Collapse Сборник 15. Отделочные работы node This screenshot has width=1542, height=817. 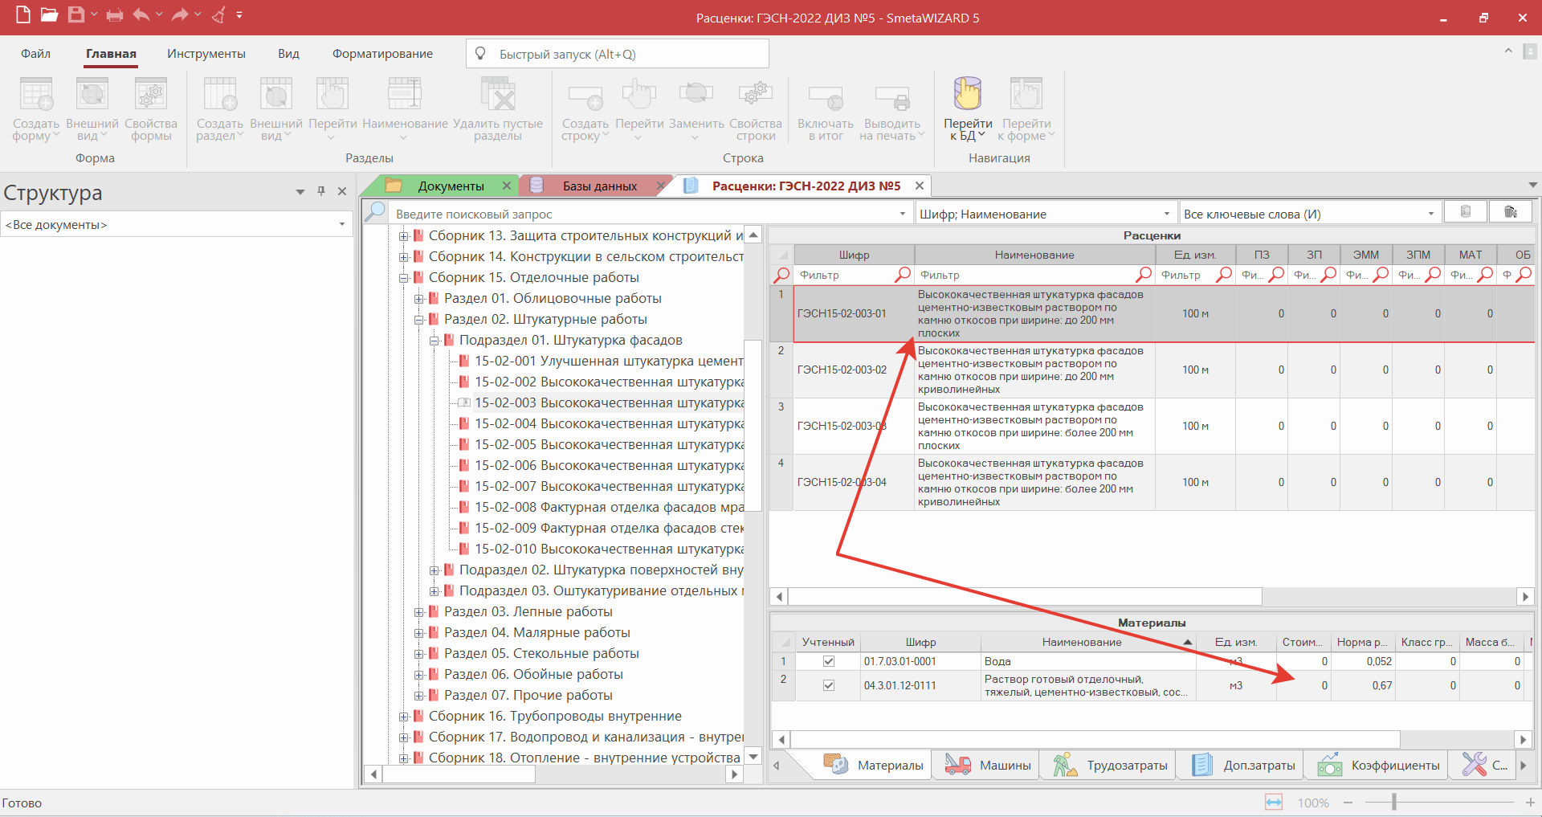[x=404, y=277]
